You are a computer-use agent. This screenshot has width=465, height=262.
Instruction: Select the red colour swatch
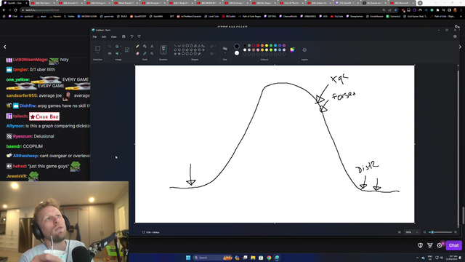[x=258, y=45]
